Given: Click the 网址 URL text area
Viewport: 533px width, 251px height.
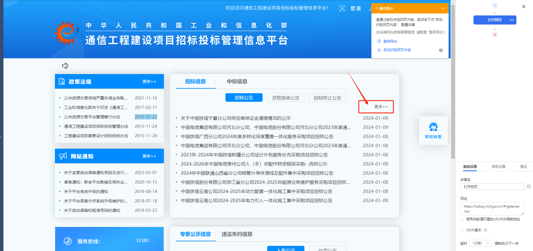Looking at the screenshot, I should point(492,209).
